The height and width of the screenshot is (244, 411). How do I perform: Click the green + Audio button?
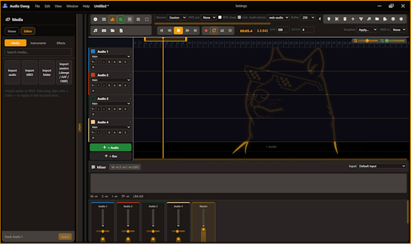[111, 147]
